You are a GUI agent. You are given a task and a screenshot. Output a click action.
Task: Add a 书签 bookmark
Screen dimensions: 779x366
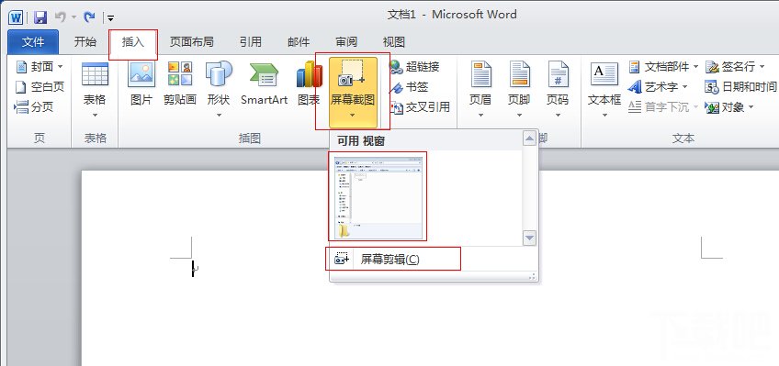[x=409, y=87]
